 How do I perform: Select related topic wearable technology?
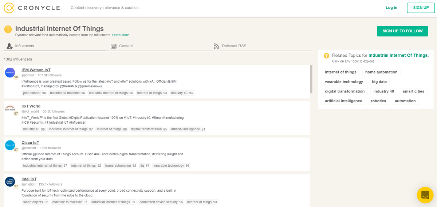click(x=344, y=82)
